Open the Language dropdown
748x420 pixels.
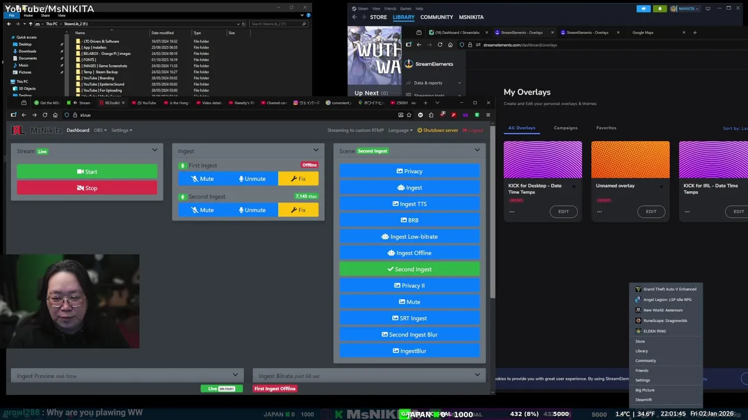[x=400, y=130]
